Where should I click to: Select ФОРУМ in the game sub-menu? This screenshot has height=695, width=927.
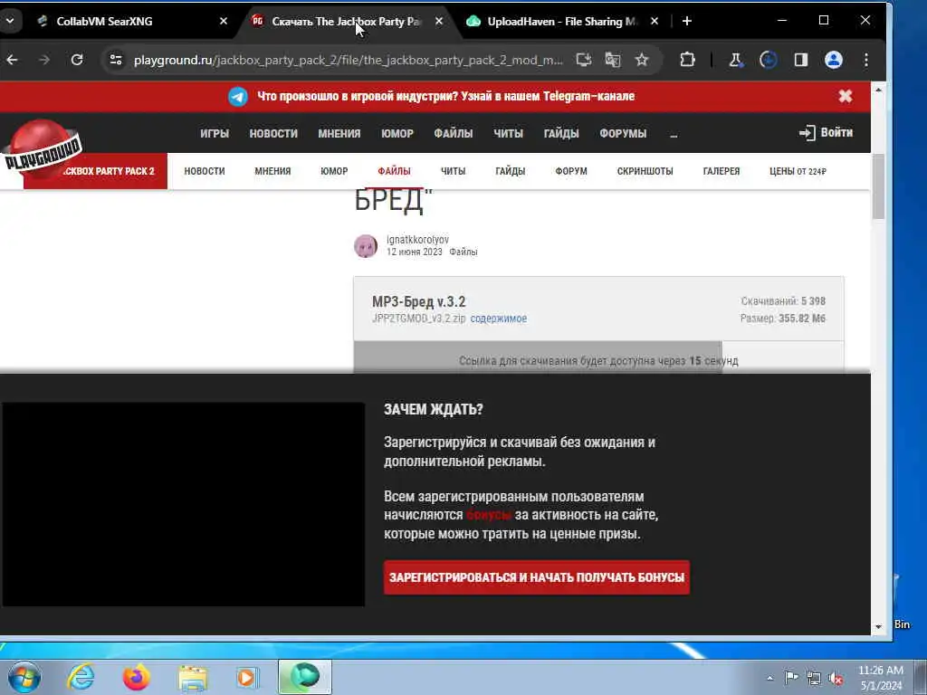(x=571, y=171)
